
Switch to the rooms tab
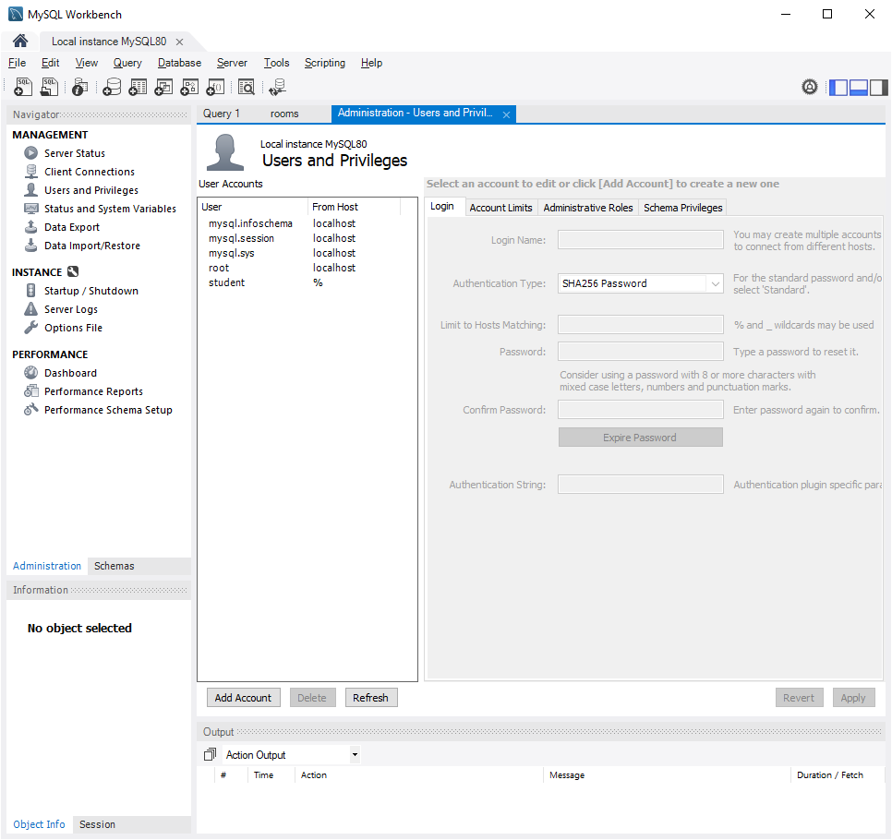[x=284, y=114]
